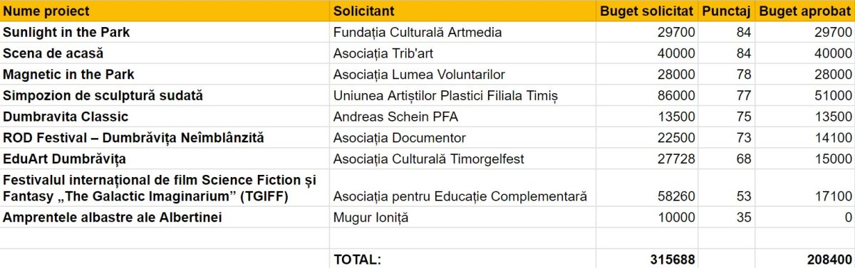This screenshot has width=855, height=268.
Task: Click the 'Buget solicitat' header cell
Action: pyautogui.click(x=646, y=11)
